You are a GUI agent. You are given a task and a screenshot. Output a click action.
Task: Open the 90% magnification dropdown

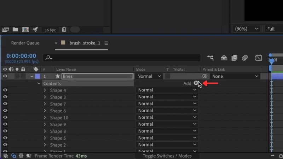[247, 29]
